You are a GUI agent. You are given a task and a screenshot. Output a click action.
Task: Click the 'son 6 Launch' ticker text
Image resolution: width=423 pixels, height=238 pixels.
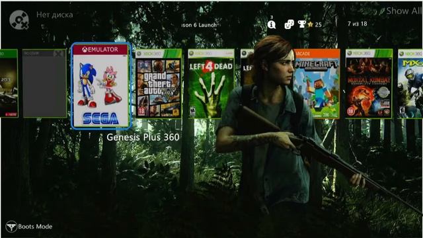point(200,25)
